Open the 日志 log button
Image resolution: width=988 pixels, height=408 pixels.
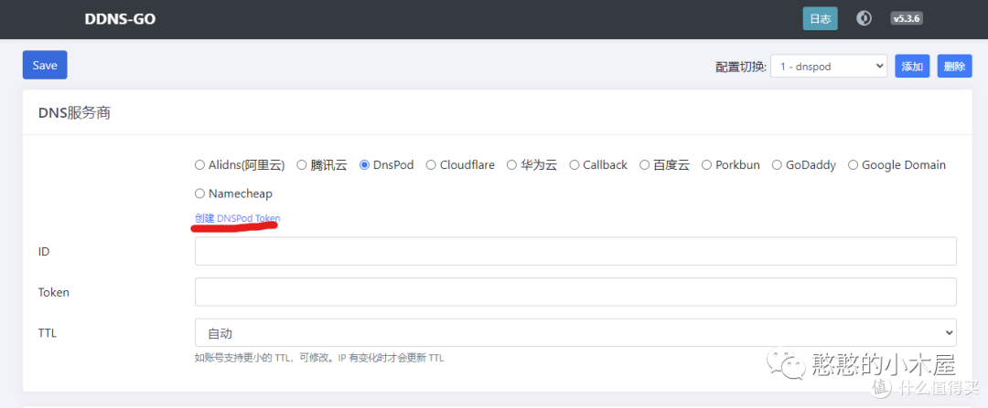tap(820, 19)
